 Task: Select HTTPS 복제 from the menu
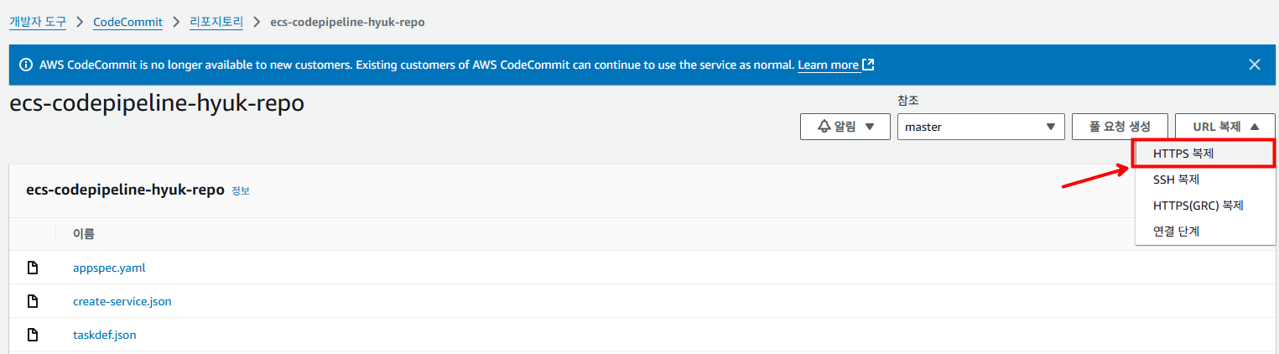point(1183,154)
